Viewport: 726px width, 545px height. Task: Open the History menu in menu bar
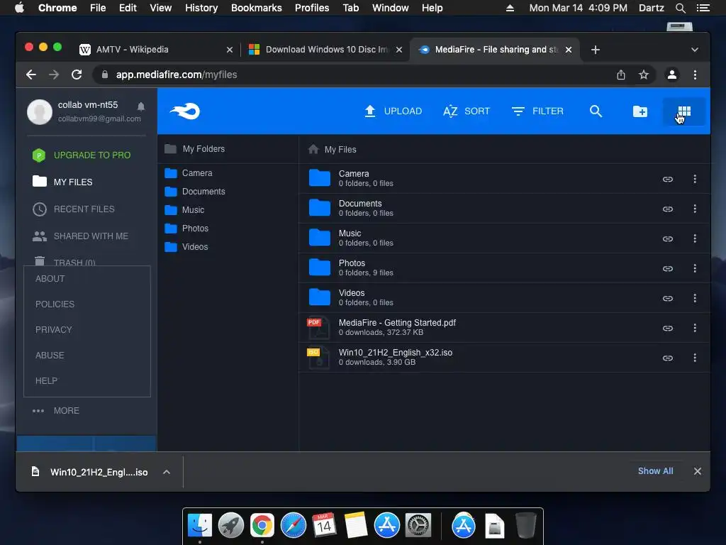(201, 8)
